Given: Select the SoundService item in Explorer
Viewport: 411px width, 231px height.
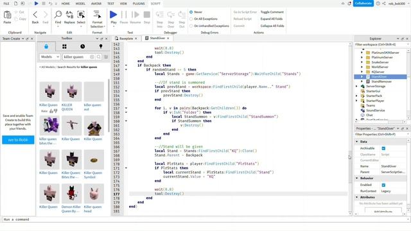Looking at the screenshot, I should click(x=375, y=110).
